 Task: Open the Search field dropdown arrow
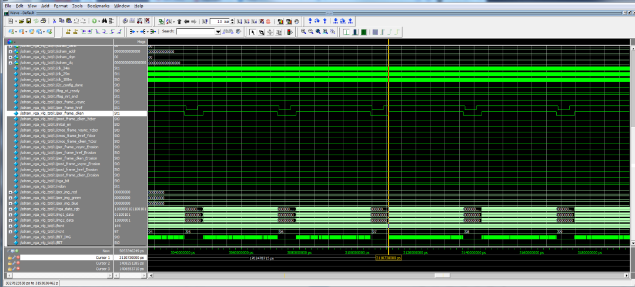tap(218, 32)
